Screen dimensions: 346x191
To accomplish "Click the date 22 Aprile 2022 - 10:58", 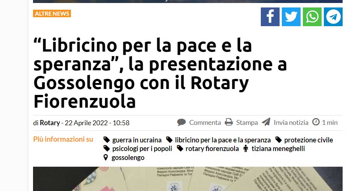I will pyautogui.click(x=97, y=123).
